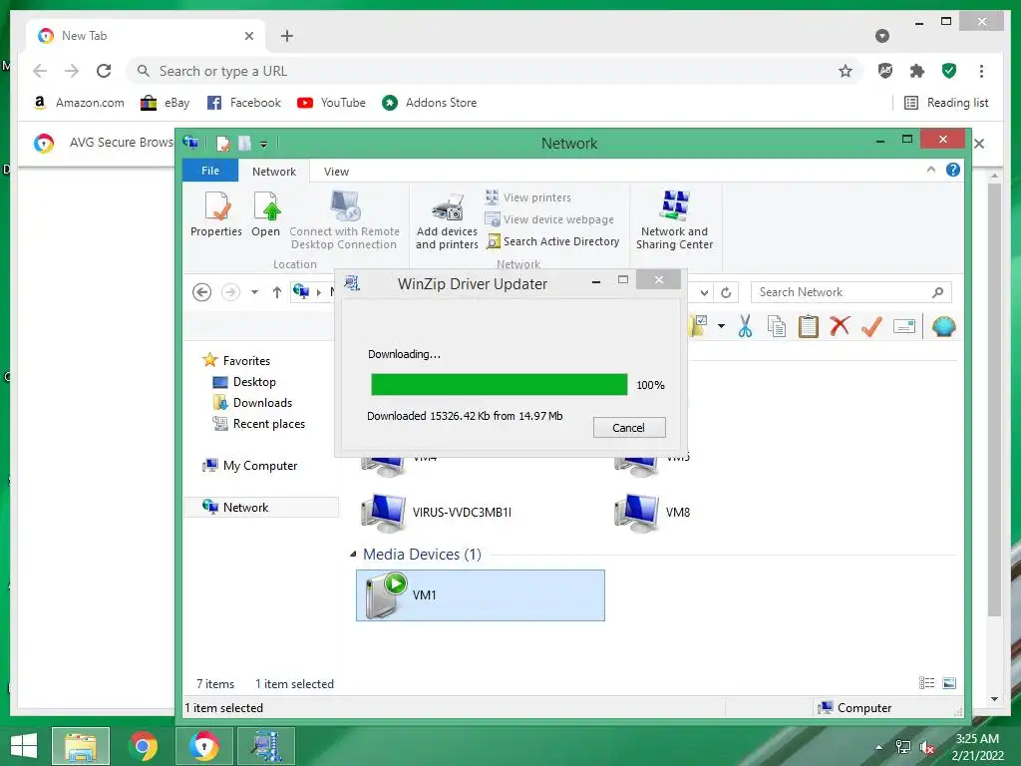
Task: Open the Windows Start button
Action: [24, 746]
